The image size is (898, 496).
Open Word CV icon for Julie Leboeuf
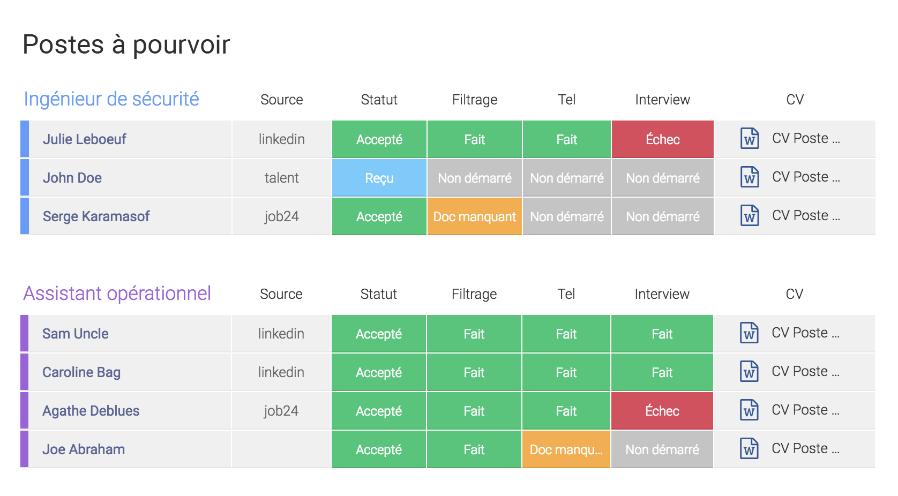(x=750, y=139)
